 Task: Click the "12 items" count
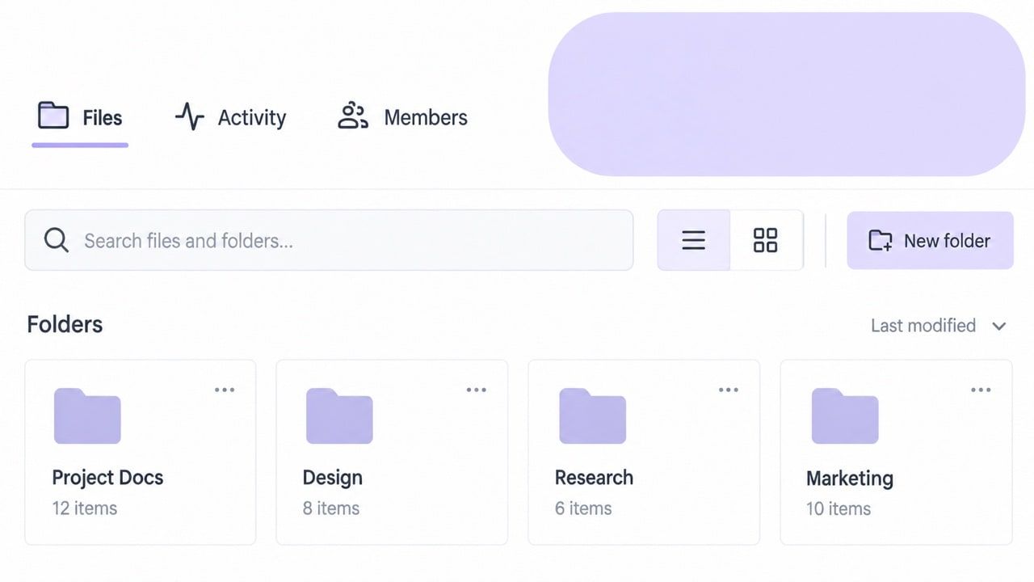point(85,508)
